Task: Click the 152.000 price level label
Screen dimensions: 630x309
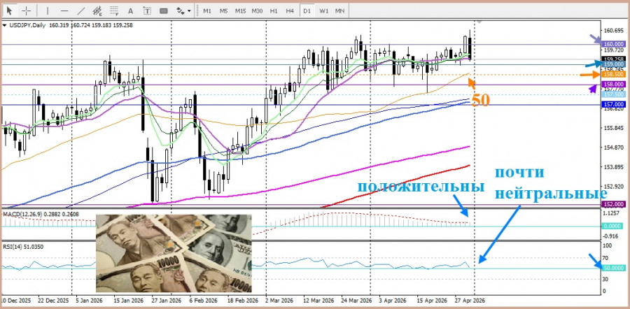Action: [613, 204]
